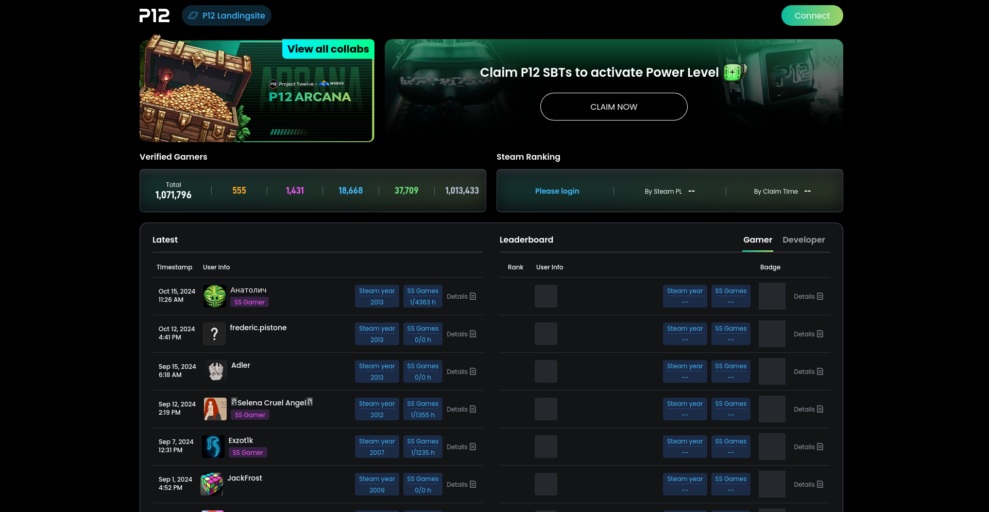Click JackFrost's cube avatar
The width and height of the screenshot is (989, 512).
(212, 484)
